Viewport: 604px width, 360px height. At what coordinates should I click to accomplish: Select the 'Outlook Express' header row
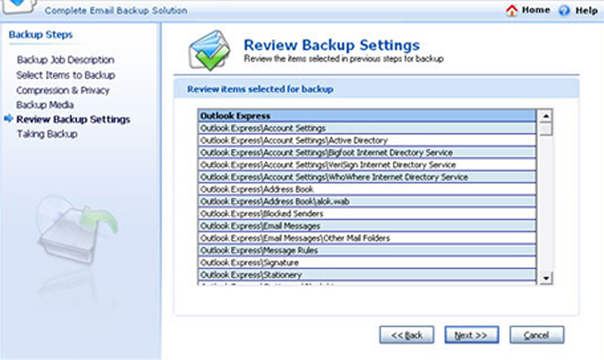click(367, 115)
